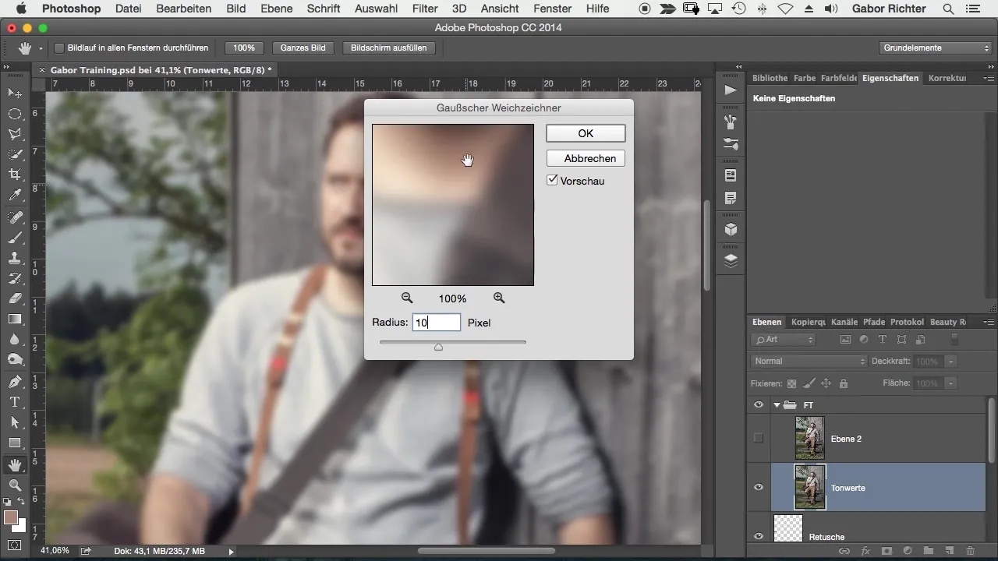Hide the Retusche layer
Image resolution: width=998 pixels, height=561 pixels.
(759, 536)
